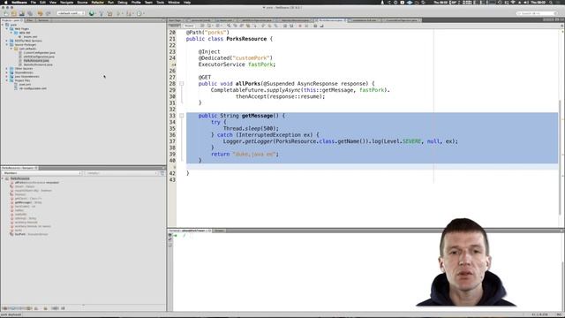Open the Refactor menu
Screen dimensions: 565x318
98,2
